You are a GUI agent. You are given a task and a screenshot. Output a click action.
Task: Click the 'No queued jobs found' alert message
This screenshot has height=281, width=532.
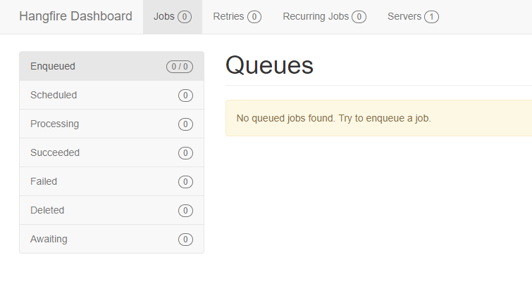(378, 118)
